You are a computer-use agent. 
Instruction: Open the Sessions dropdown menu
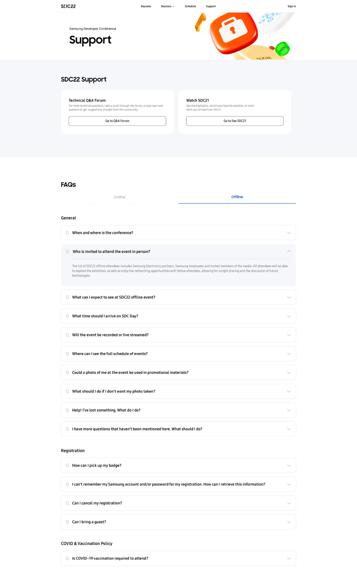[168, 6]
